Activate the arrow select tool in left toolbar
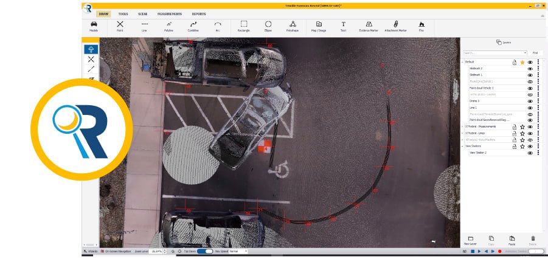 91,49
